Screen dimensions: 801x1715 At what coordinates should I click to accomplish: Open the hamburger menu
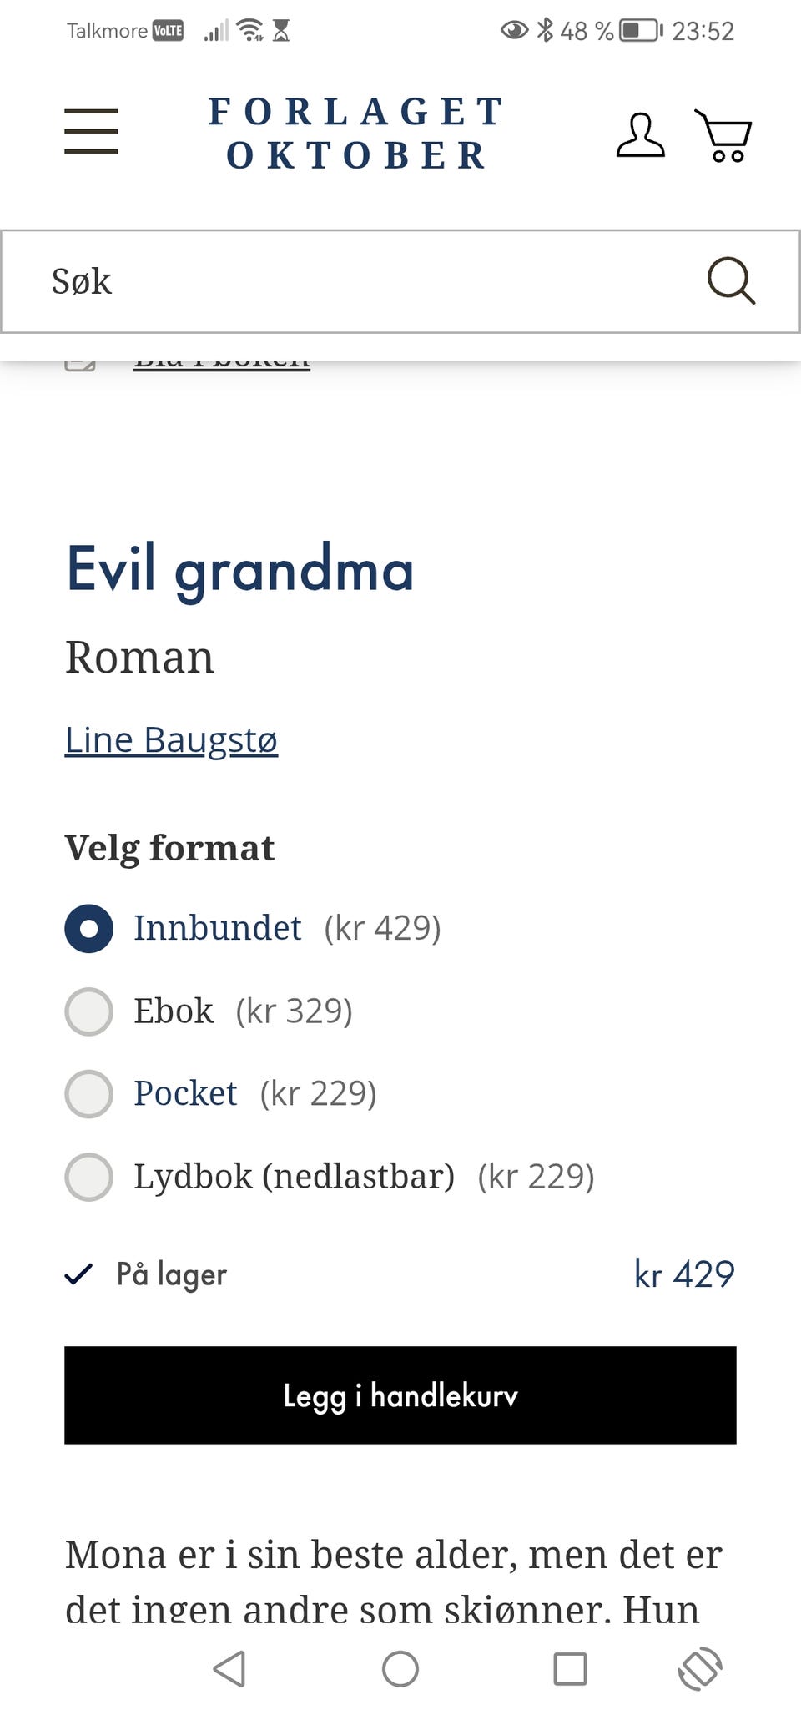pos(91,131)
